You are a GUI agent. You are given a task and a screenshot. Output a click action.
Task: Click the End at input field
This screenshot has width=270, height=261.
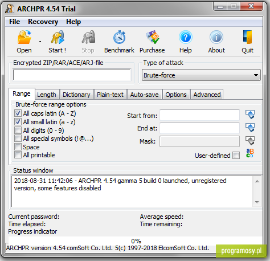(199, 128)
